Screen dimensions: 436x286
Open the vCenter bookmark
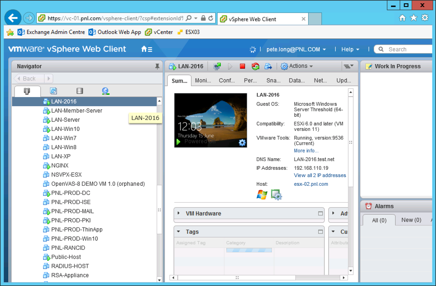click(x=159, y=32)
